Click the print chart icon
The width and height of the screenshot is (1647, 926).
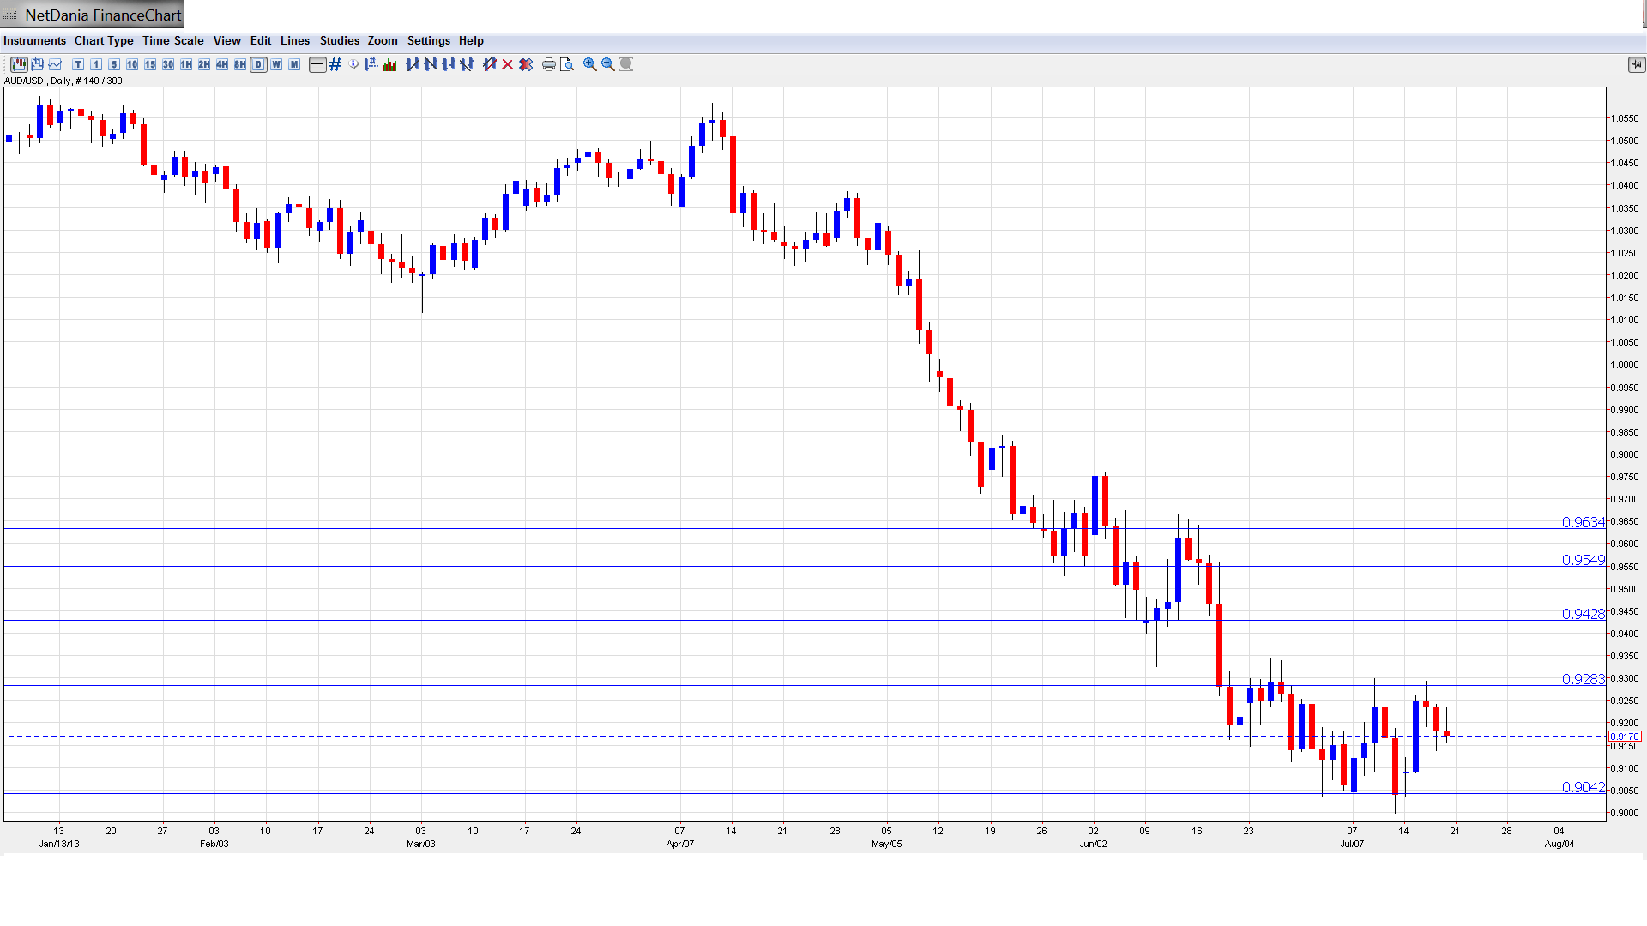click(x=548, y=64)
